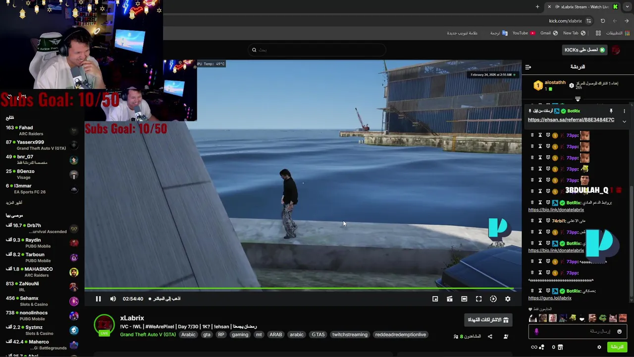Viewport: 634px width, 357px height.
Task: Open the chat settings gear
Action: tap(599, 347)
